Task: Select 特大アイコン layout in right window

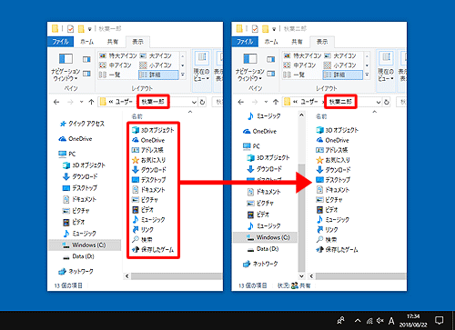Action: click(x=303, y=55)
